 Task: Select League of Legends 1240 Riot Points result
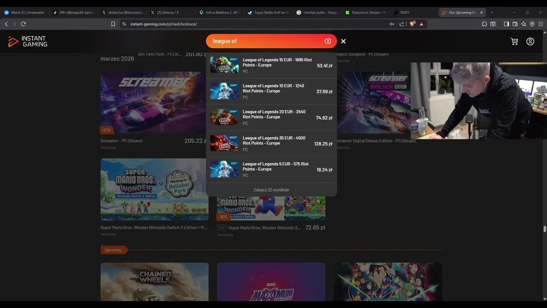click(271, 92)
